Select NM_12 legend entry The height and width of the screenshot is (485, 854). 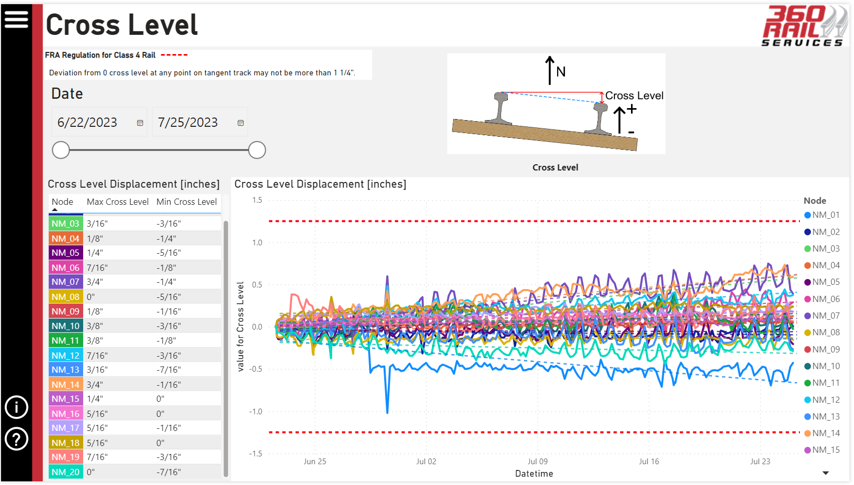pos(822,400)
